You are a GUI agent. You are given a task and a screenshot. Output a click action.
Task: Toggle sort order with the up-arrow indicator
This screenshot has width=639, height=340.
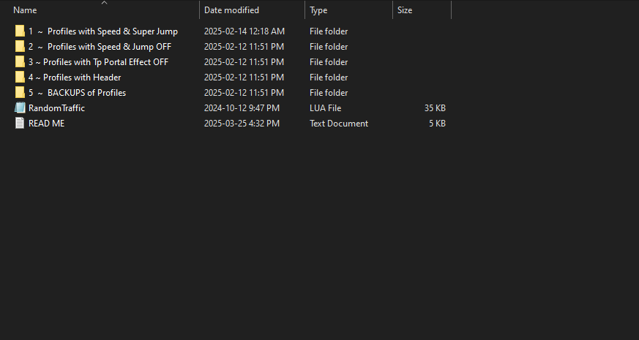tap(105, 3)
